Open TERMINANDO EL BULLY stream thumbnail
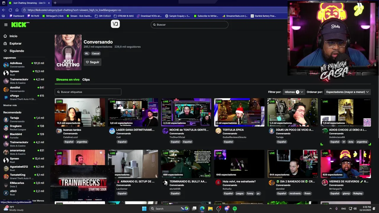 pos(186,164)
